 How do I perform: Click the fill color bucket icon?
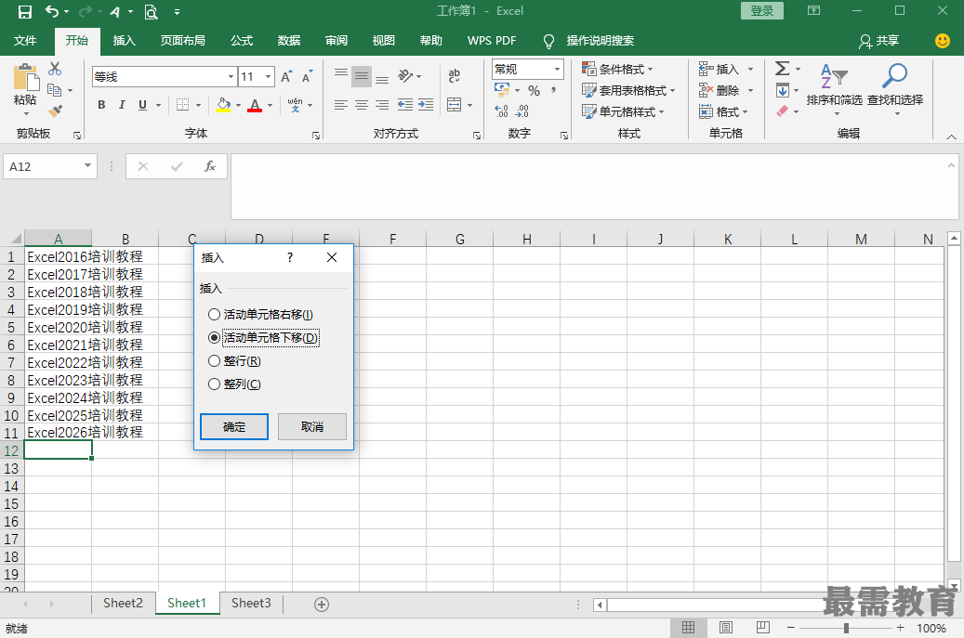[224, 105]
